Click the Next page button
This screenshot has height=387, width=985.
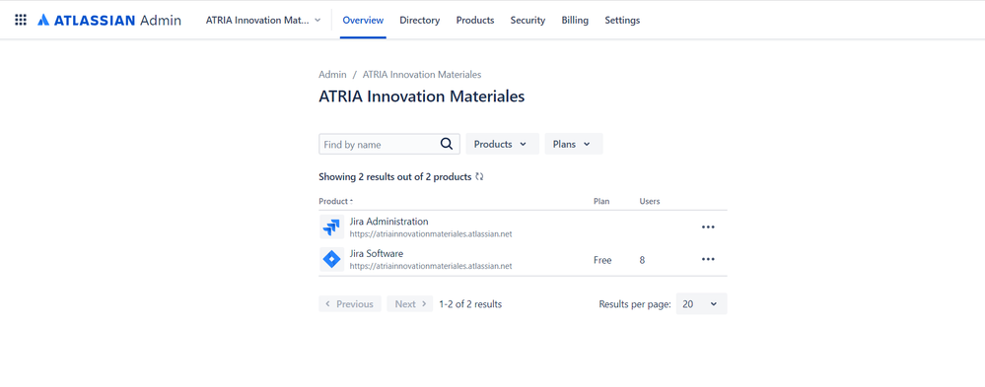coord(409,303)
